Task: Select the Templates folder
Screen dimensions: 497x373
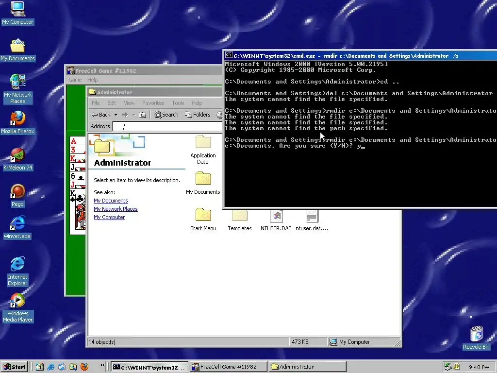Action: click(x=240, y=220)
